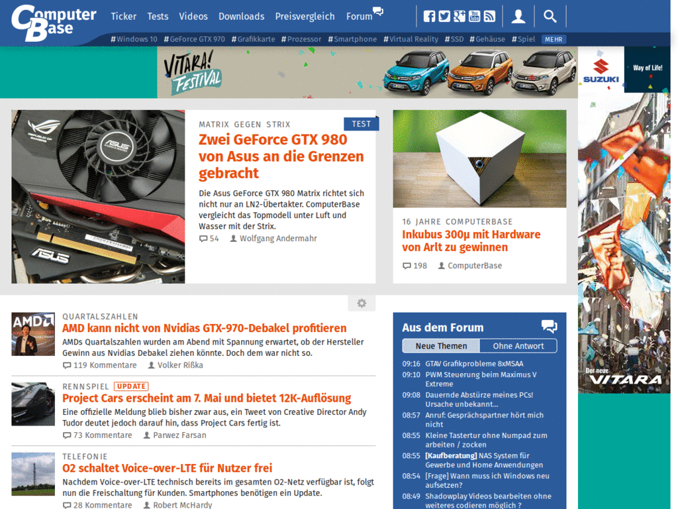Click the orange UPDATE badge

(131, 386)
